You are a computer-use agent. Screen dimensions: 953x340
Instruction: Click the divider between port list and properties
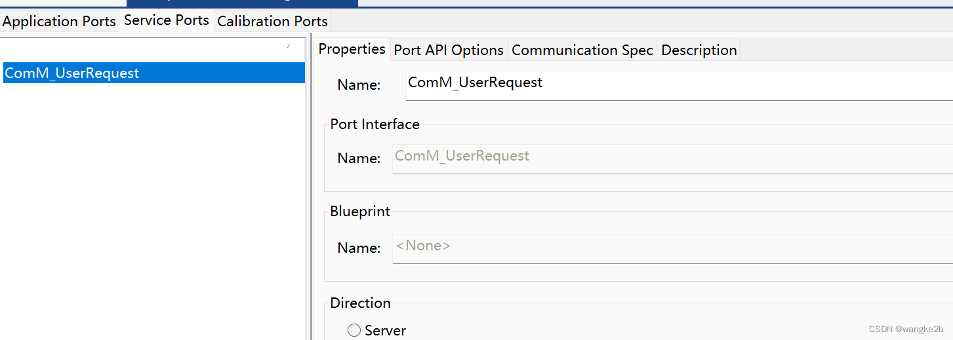pyautogui.click(x=309, y=197)
